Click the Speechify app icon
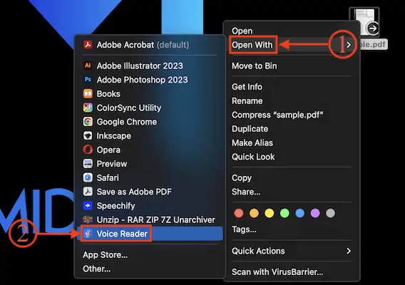Screen dimensions: 405x285 88,205
